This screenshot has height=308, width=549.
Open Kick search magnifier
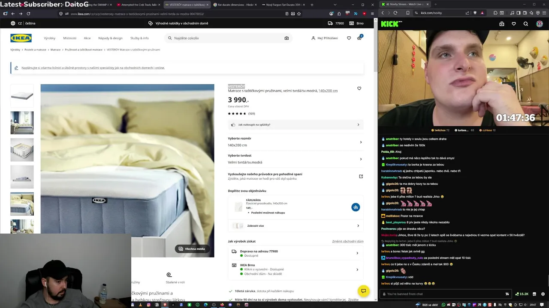pos(526,24)
